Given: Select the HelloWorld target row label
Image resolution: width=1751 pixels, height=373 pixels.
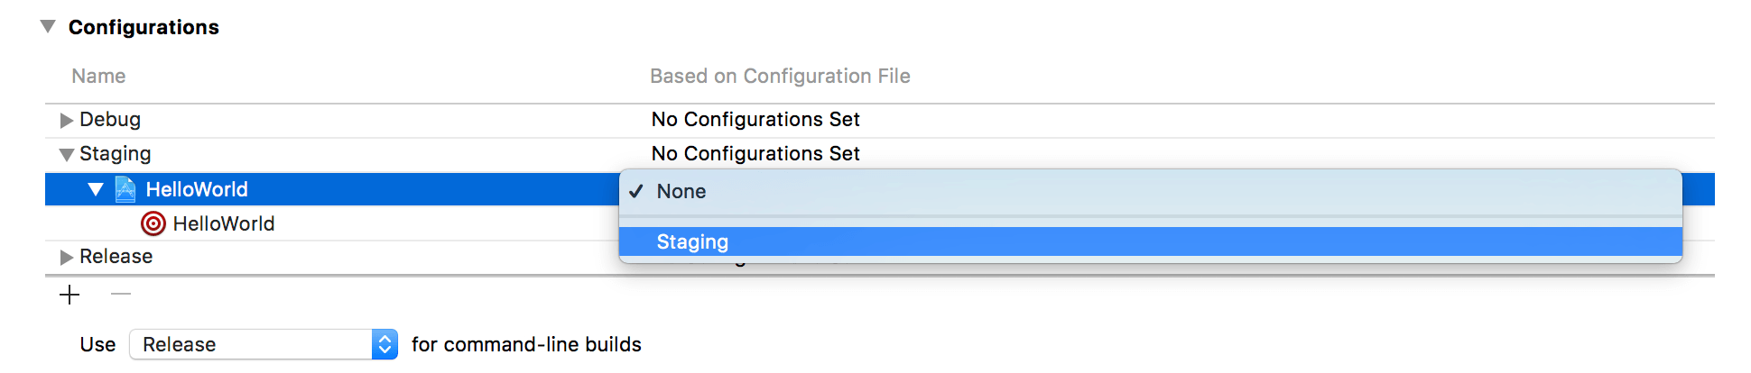Looking at the screenshot, I should click(224, 223).
